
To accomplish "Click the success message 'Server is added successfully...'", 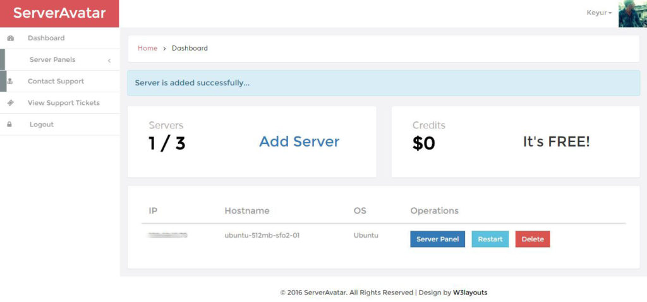I will (x=192, y=83).
